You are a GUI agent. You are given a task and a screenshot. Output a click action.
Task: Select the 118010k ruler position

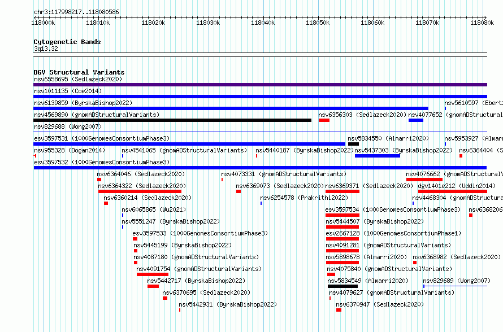pos(98,23)
